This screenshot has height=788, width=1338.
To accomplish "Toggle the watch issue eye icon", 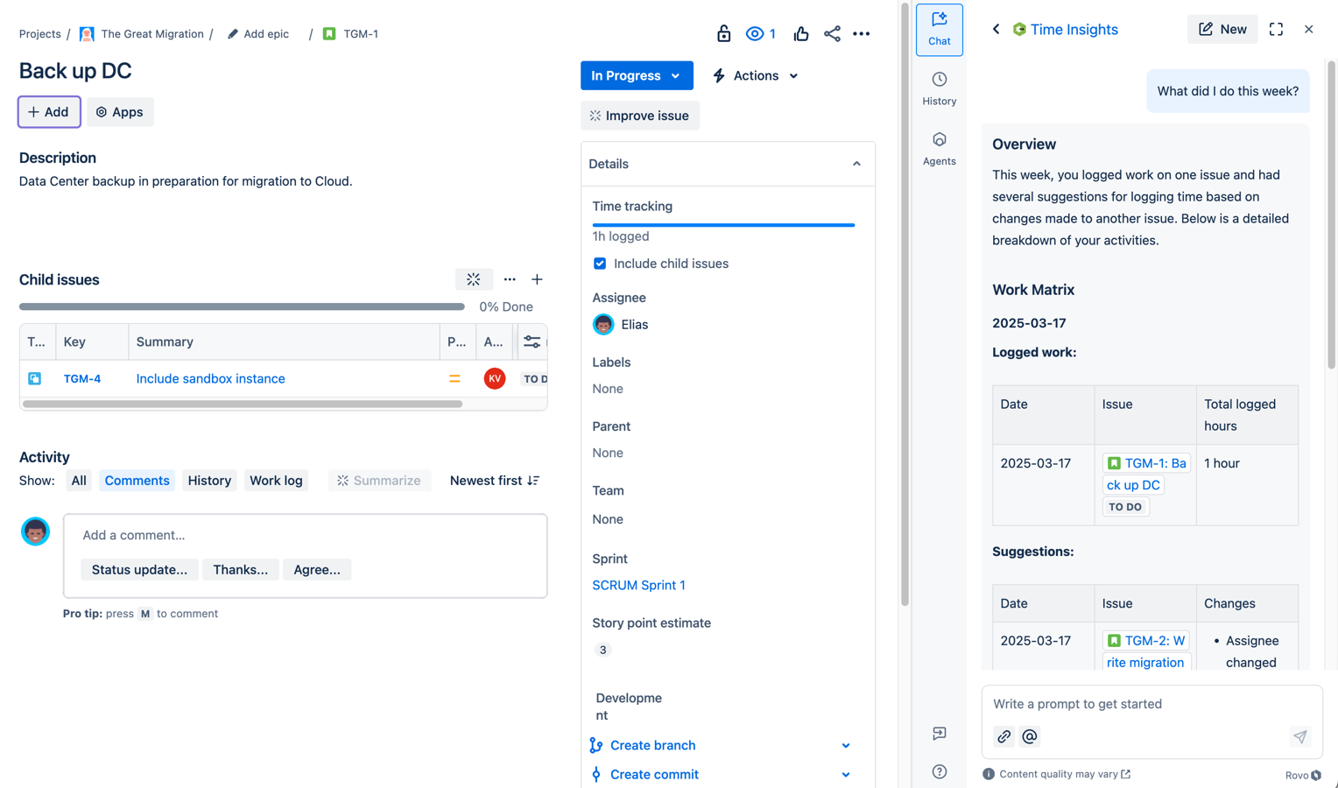I will (x=754, y=34).
